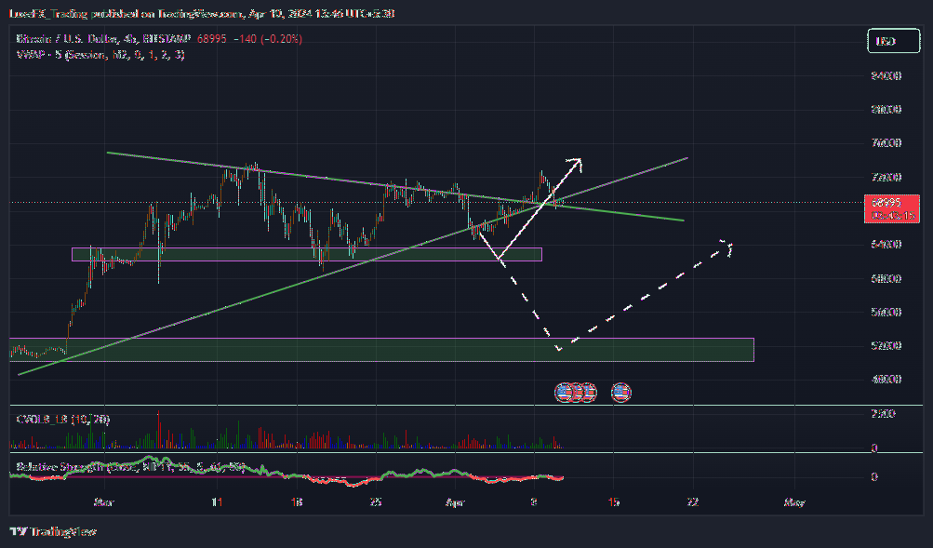This screenshot has width=933, height=548.
Task: Click the USD currency button
Action: tap(894, 41)
